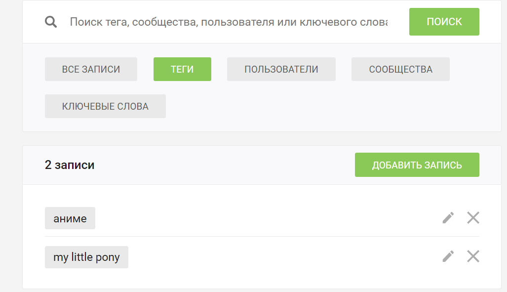Edit the my little pony entry

point(448,256)
